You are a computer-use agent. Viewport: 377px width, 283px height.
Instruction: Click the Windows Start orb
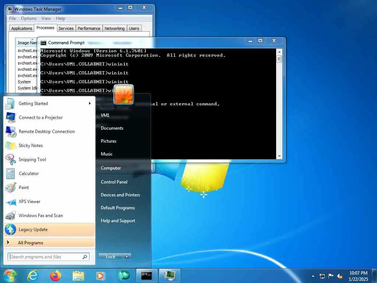[10, 276]
